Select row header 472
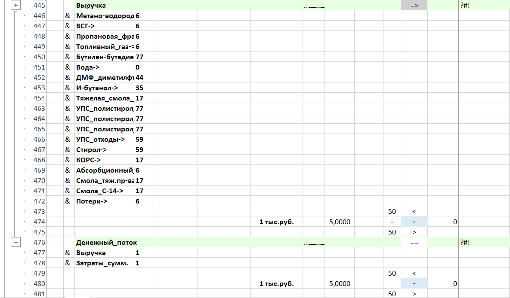Screen dimensions: 510x298 pos(39,201)
